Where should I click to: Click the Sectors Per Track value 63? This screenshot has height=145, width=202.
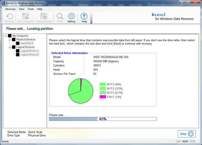(x=95, y=74)
